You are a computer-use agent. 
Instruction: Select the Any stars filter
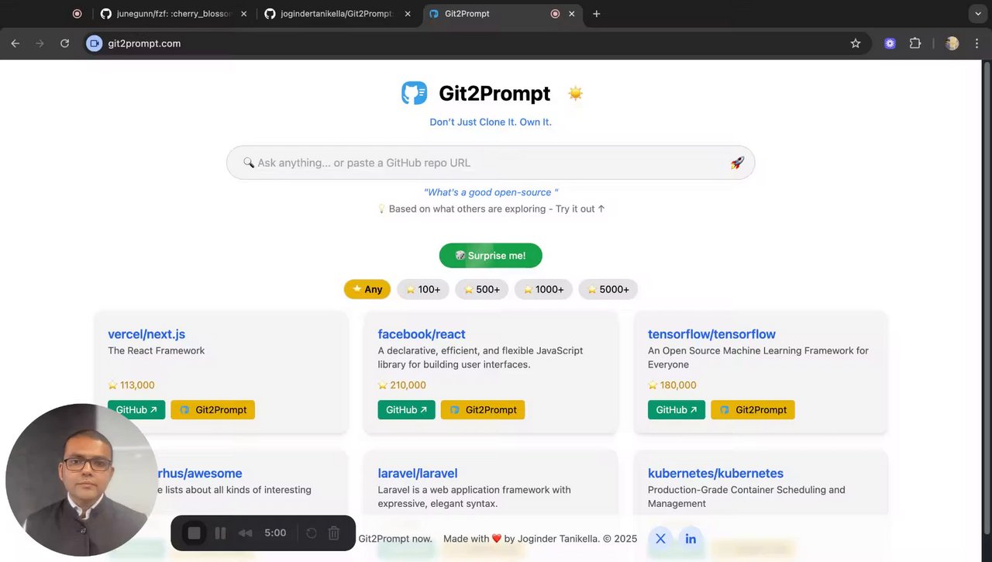367,289
